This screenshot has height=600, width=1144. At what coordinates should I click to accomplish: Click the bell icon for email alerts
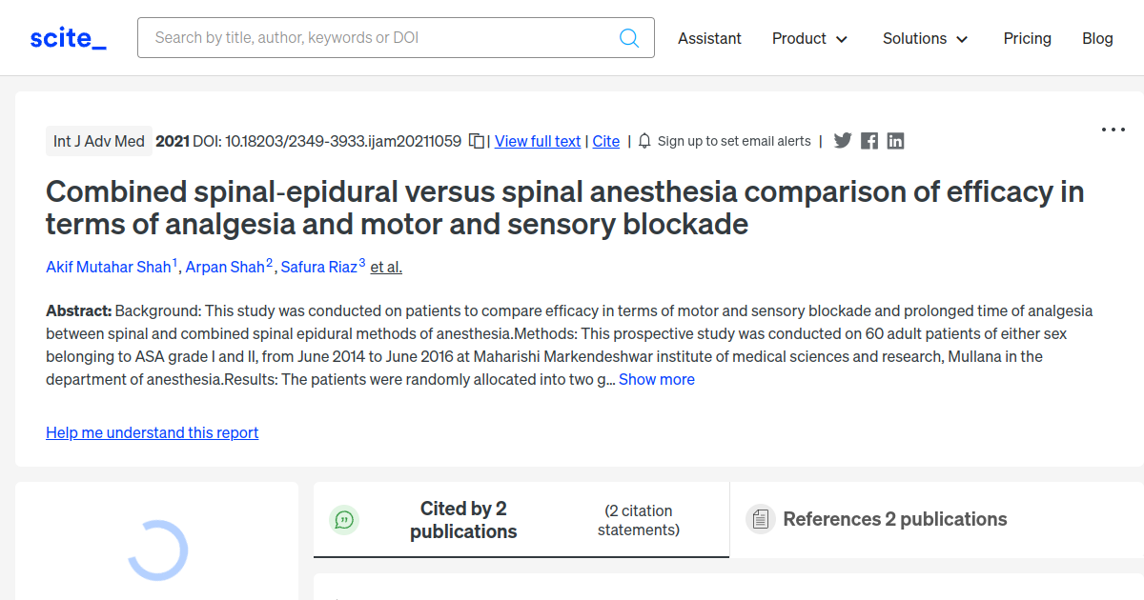point(644,140)
